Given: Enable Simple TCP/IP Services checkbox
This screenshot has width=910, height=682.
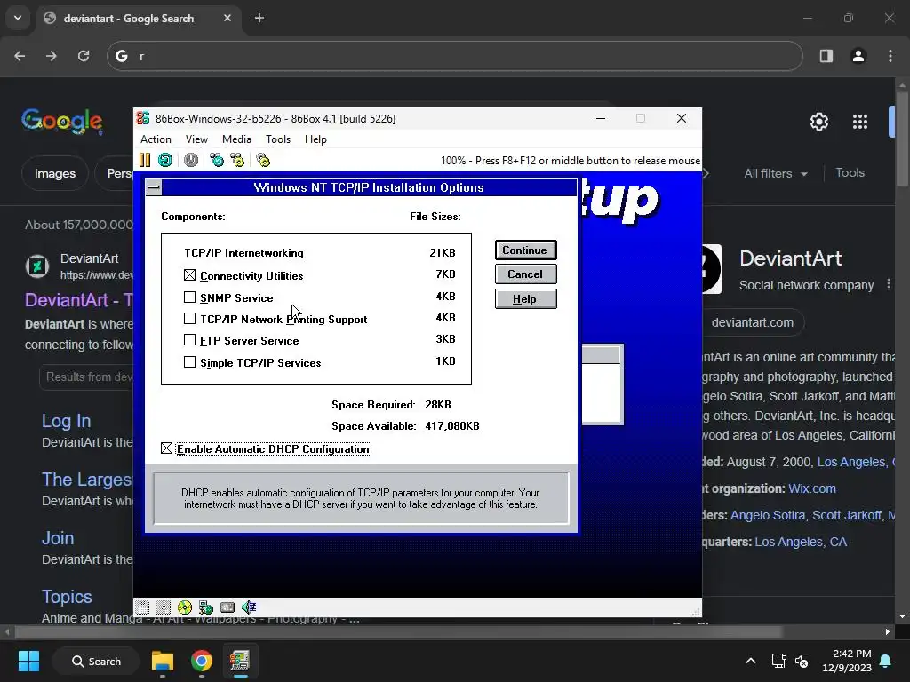Looking at the screenshot, I should 190,362.
